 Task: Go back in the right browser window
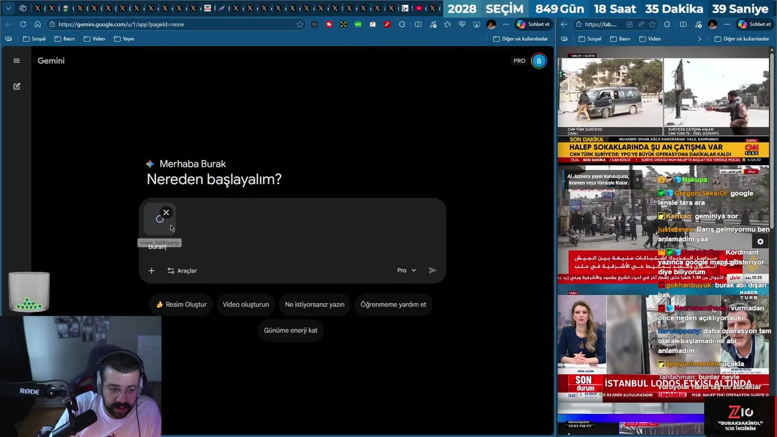click(x=564, y=24)
